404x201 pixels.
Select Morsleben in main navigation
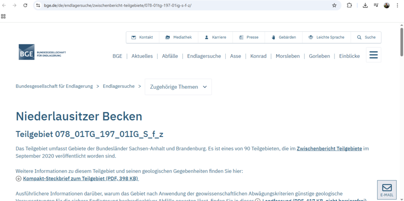(287, 56)
